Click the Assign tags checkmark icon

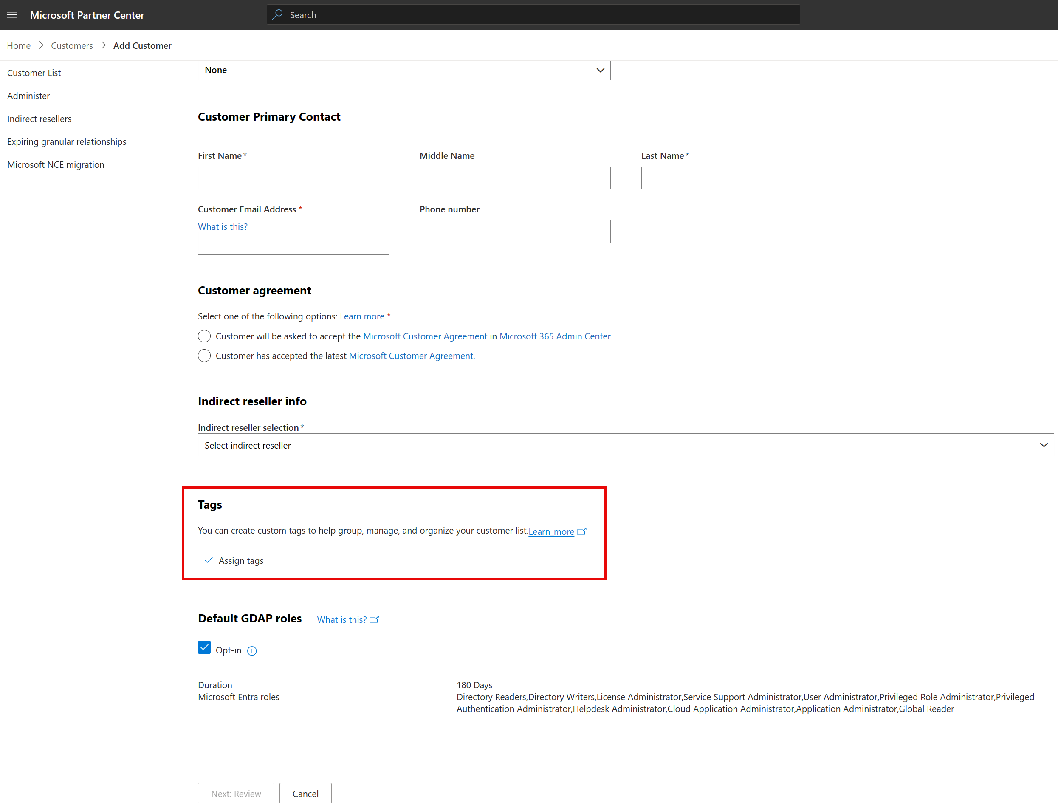coord(209,560)
